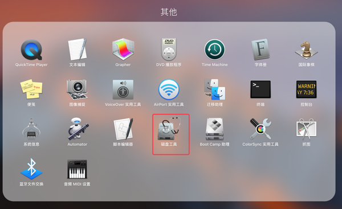Open the Grapher app

123,50
